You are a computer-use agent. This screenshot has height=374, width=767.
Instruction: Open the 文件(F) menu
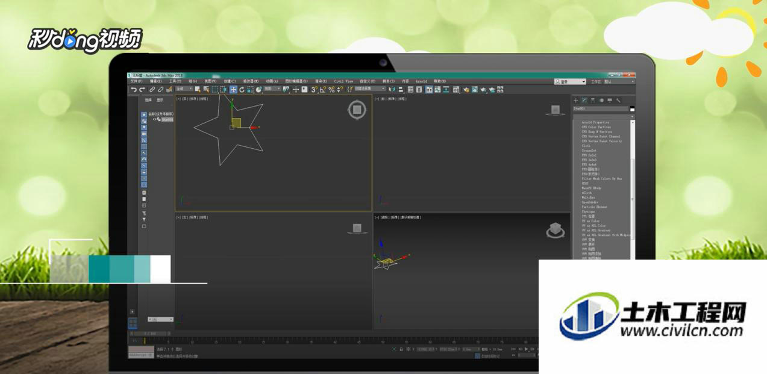click(x=136, y=81)
